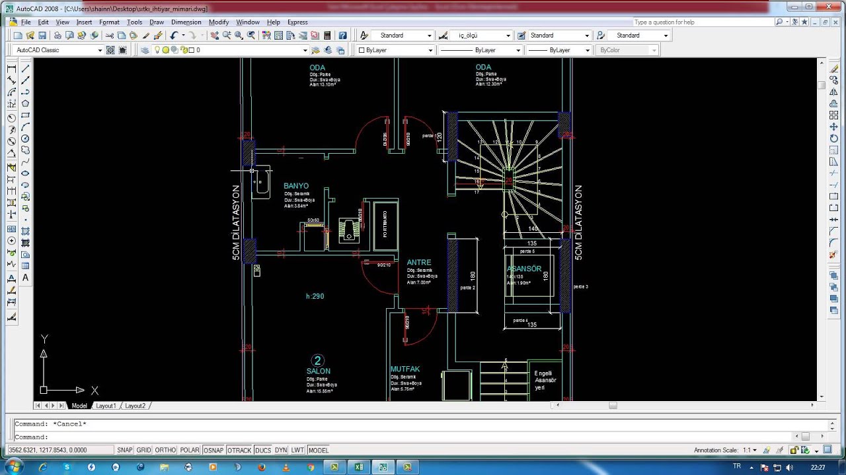Click the Save icon in Standard toolbar
This screenshot has width=846, height=475.
[x=42, y=36]
